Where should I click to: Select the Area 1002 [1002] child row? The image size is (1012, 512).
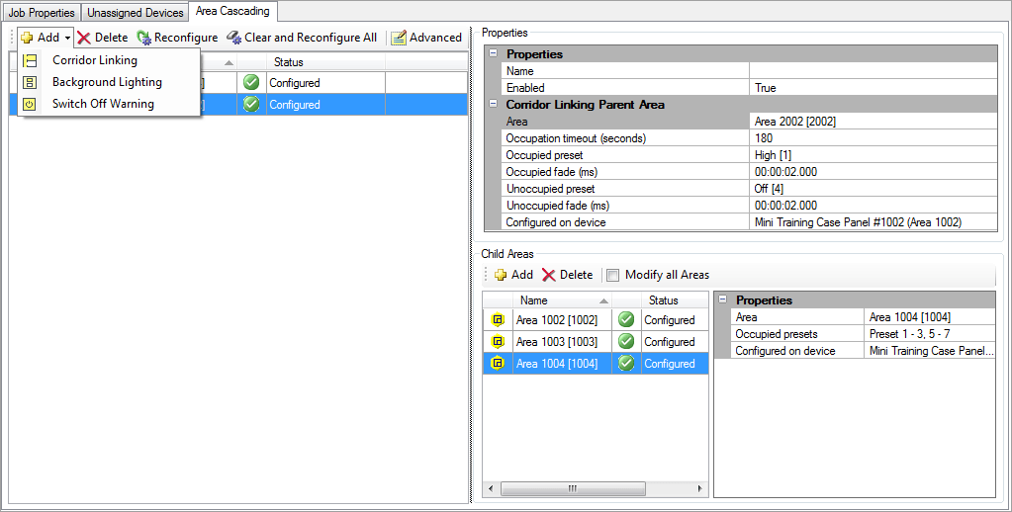click(596, 320)
